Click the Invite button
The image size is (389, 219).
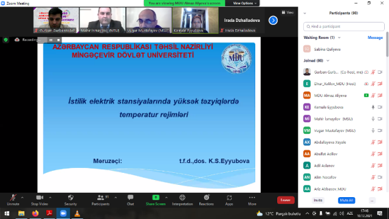318,200
